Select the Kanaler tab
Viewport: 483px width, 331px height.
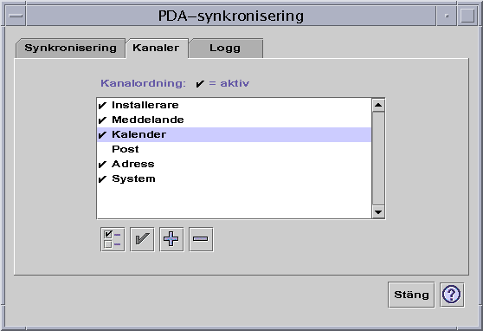pyautogui.click(x=156, y=49)
